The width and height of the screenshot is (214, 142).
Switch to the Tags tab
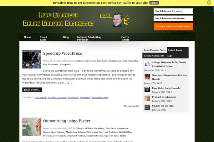[169, 56]
